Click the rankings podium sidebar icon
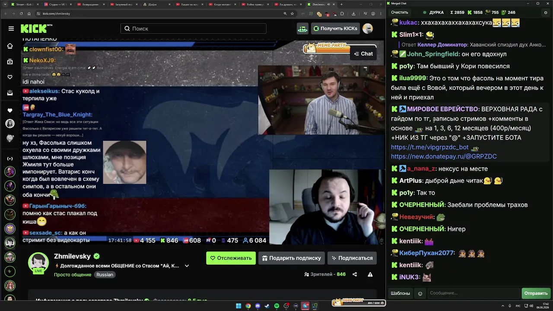This screenshot has width=553, height=311. click(10, 92)
